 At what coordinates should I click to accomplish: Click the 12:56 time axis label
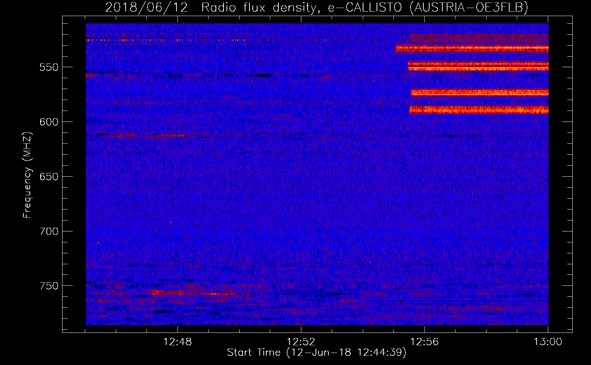click(x=424, y=342)
